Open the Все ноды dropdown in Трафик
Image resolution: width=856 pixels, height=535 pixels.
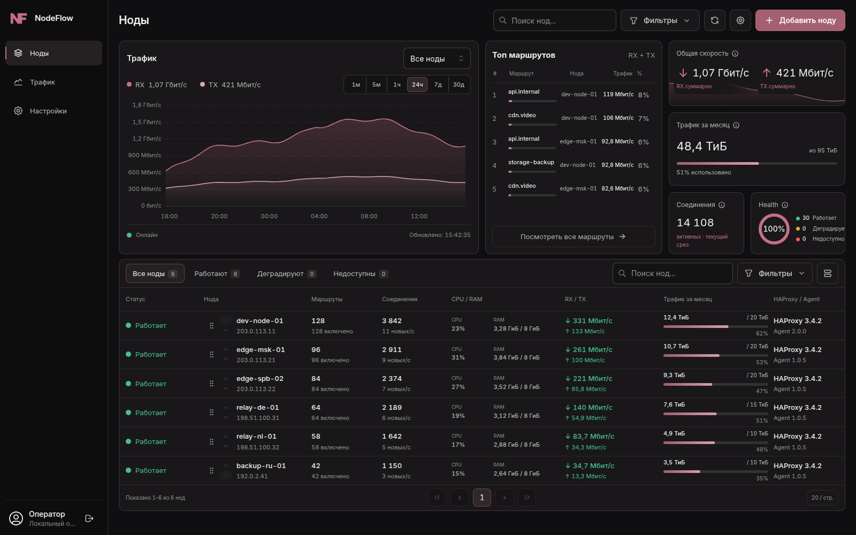[x=437, y=58]
